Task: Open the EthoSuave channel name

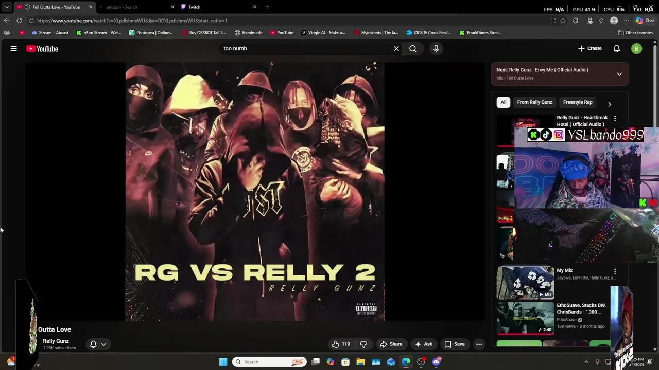Action: 566,319
